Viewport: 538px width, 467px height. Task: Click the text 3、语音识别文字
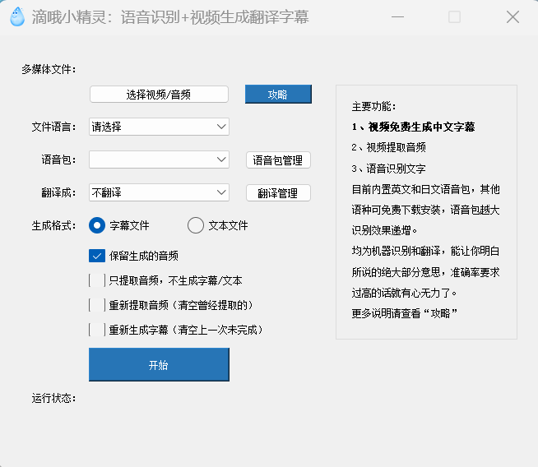(389, 169)
